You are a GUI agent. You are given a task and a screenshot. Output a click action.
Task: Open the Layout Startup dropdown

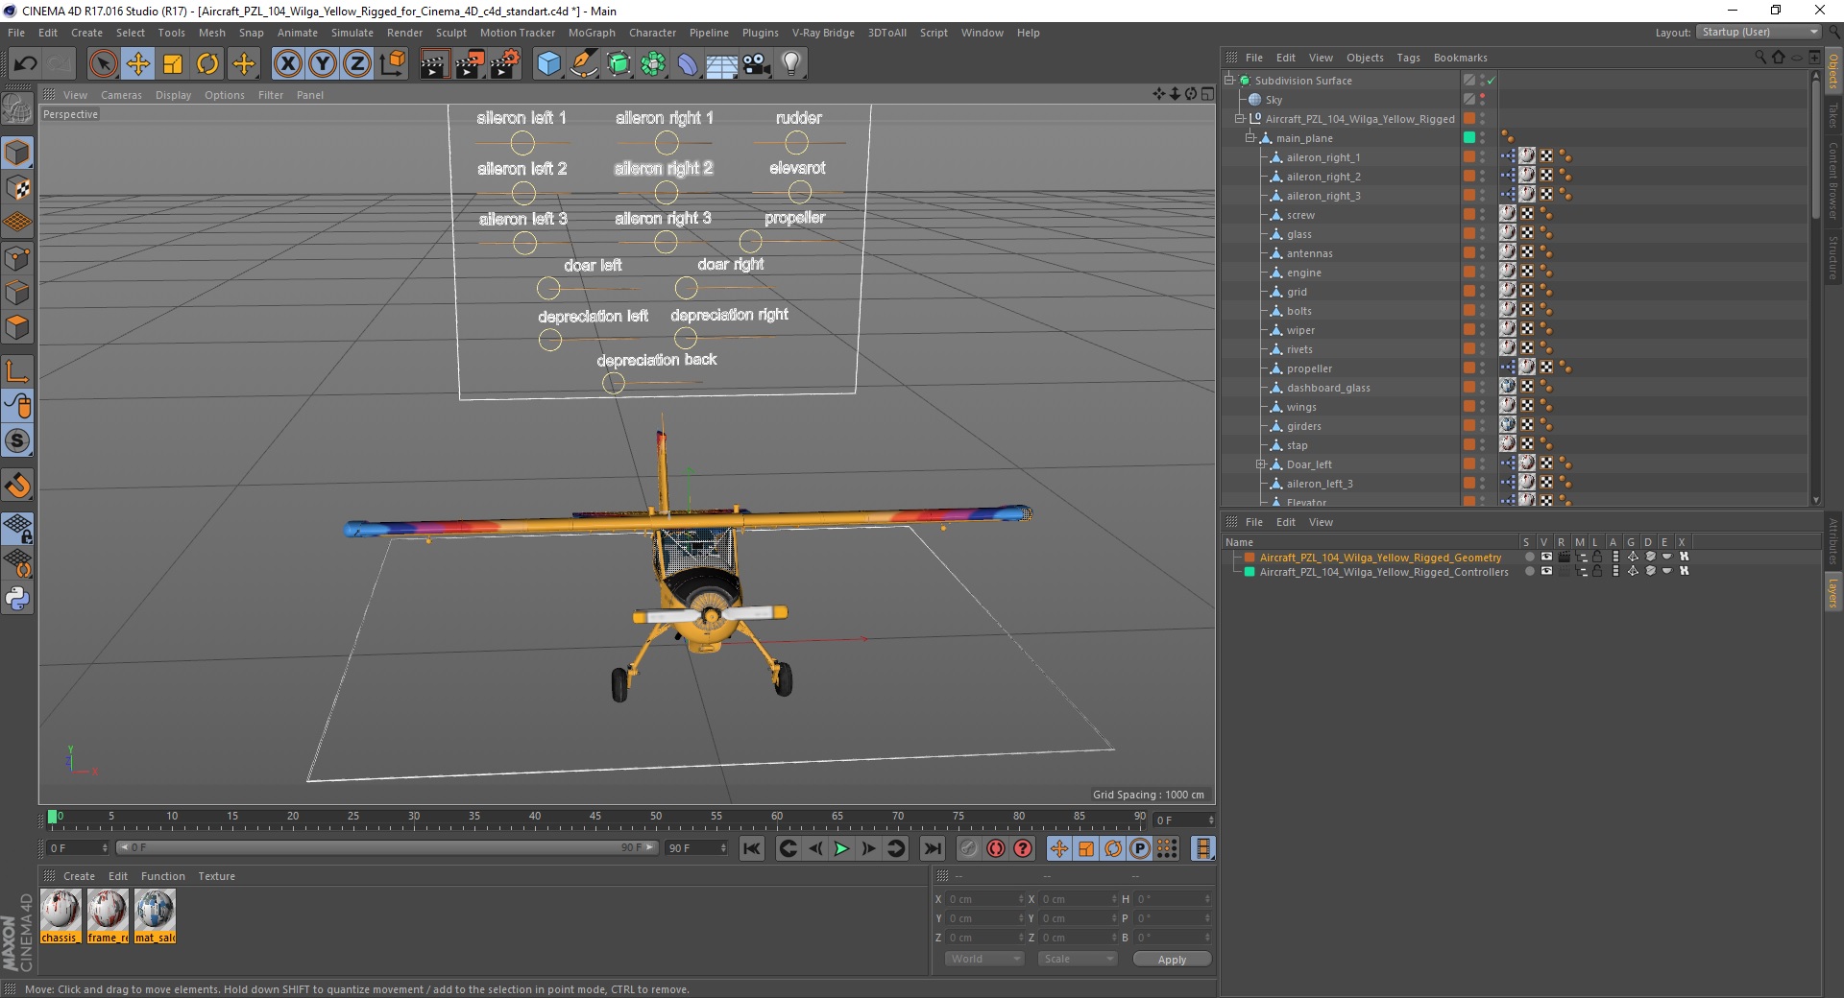coord(1759,32)
